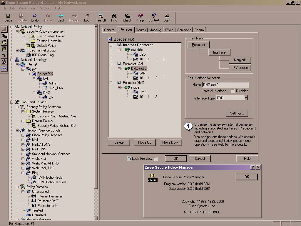Screen dimensions: 301x226
Task: Switch to the Routes tab
Action: (141, 30)
